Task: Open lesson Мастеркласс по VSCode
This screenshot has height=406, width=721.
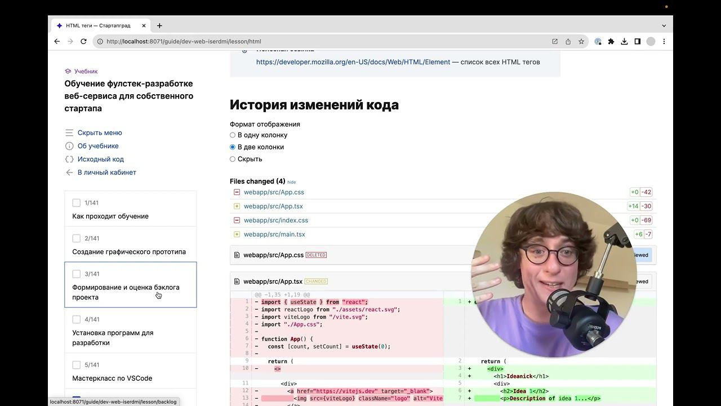Action: point(112,378)
